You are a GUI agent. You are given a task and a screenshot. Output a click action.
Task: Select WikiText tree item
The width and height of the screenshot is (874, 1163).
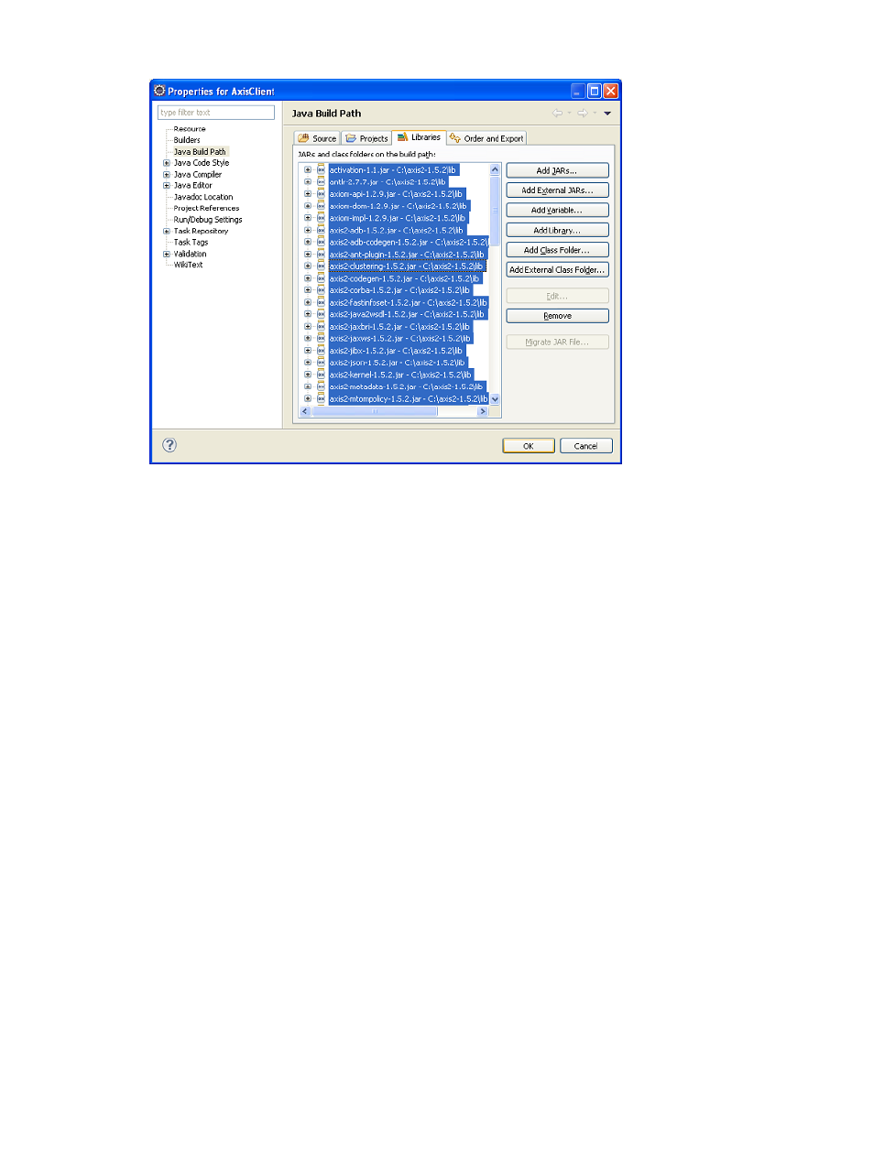coord(188,265)
